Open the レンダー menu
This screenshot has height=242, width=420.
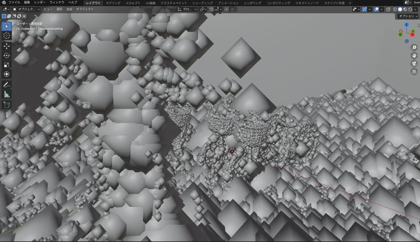[x=40, y=2]
